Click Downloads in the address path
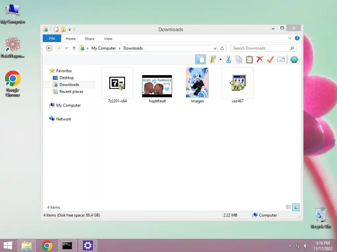Screen dimensions: 337x252 coord(133,48)
